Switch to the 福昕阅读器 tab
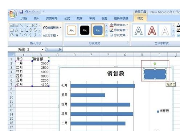 coord(121,18)
